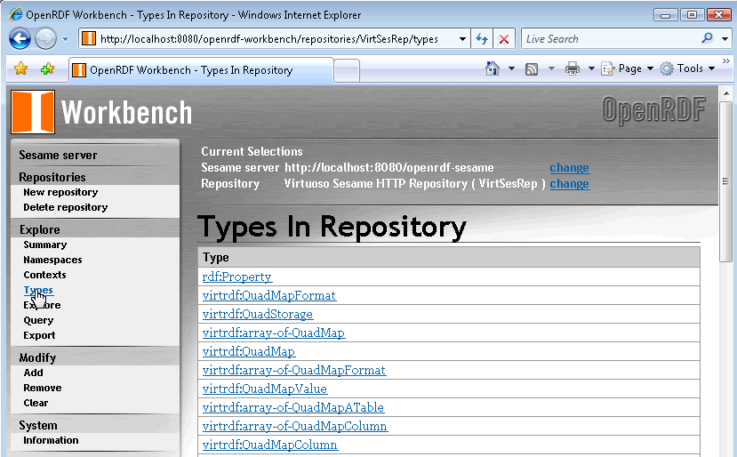737x457 pixels.
Task: Open Namespaces in the Explore sidebar
Action: click(52, 260)
